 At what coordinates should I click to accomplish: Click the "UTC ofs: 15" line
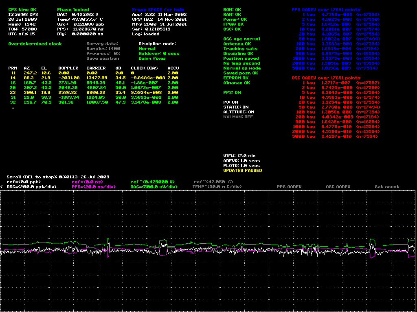pyautogui.click(x=22, y=34)
